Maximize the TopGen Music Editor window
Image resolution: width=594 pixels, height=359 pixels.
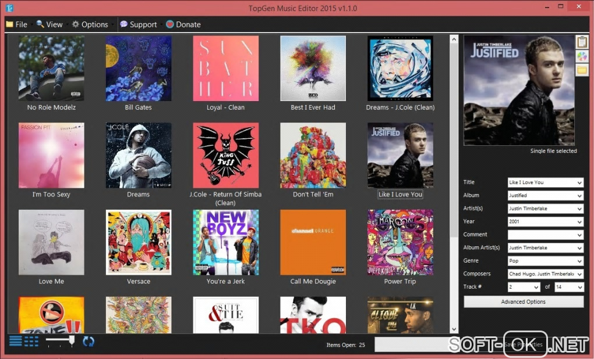pyautogui.click(x=561, y=6)
